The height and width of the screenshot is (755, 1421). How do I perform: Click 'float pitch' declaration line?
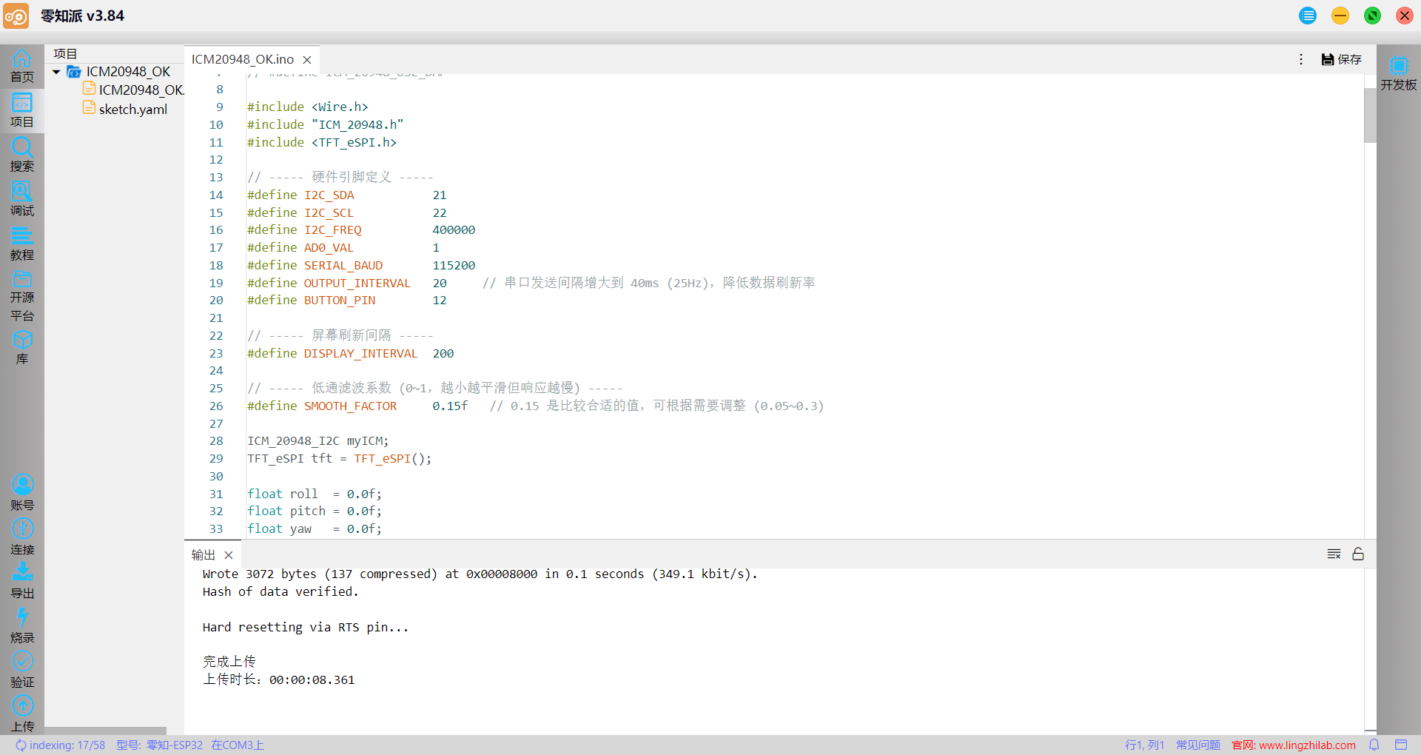click(x=315, y=511)
